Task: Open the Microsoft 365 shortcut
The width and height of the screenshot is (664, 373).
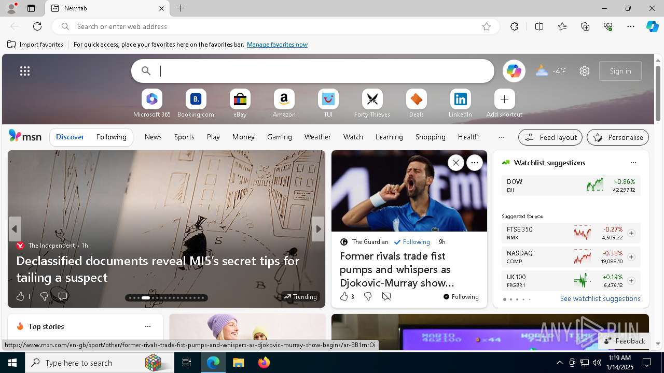Action: tap(151, 103)
